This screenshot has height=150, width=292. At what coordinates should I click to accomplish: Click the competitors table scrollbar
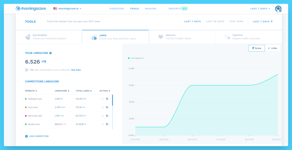point(112,100)
